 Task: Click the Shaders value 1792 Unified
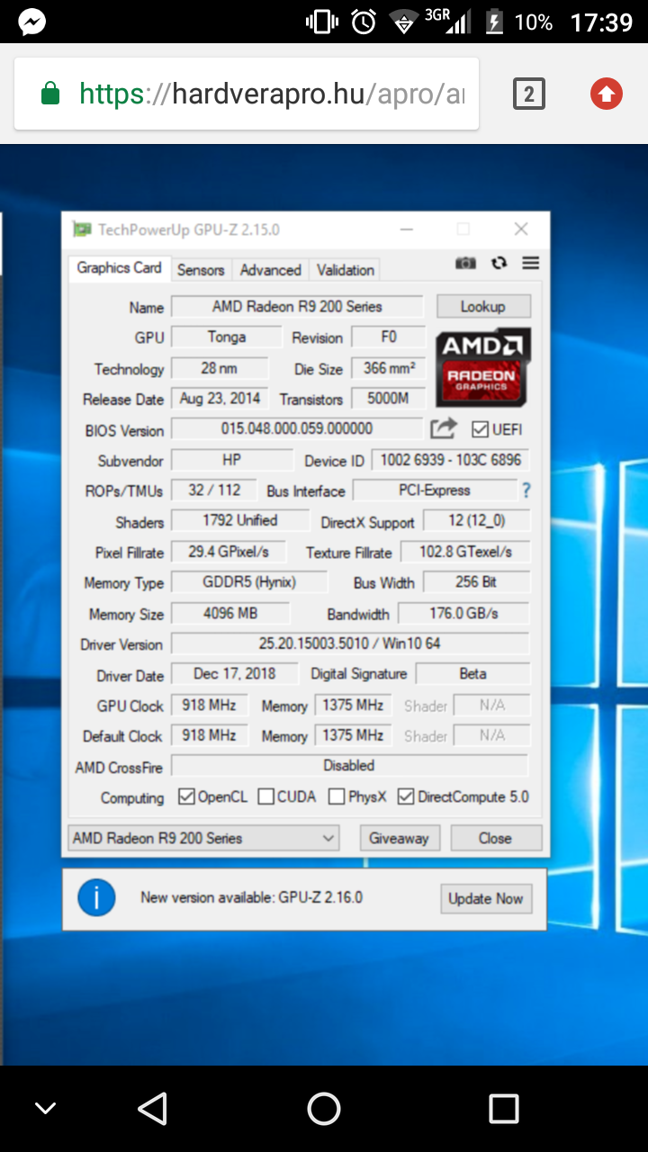240,521
